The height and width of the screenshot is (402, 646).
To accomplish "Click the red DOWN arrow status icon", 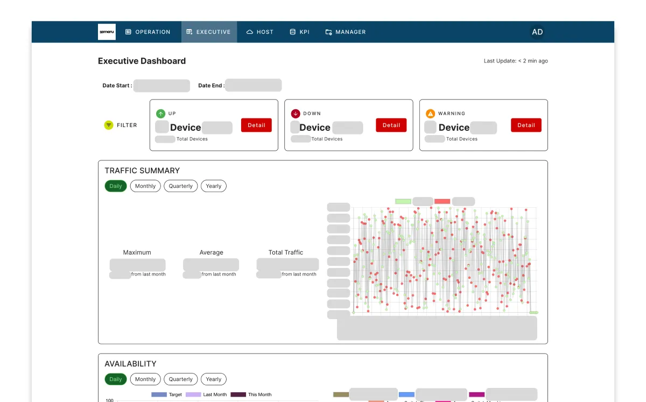I will click(x=295, y=113).
